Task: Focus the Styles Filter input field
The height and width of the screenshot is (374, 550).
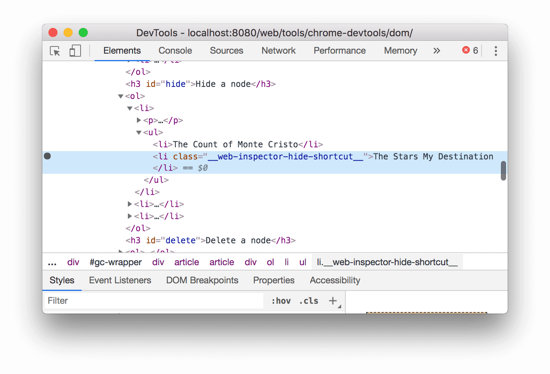Action: pos(154,301)
